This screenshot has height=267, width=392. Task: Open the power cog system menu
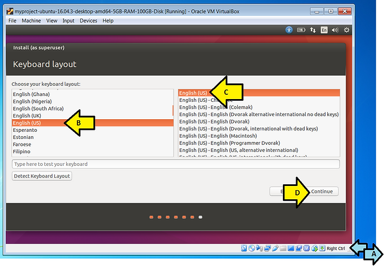(347, 30)
